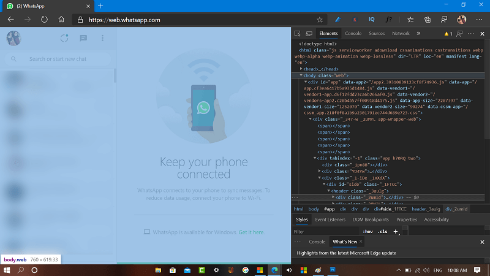490x276 pixels.
Task: Reload the WhatsApp page
Action: tap(44, 20)
